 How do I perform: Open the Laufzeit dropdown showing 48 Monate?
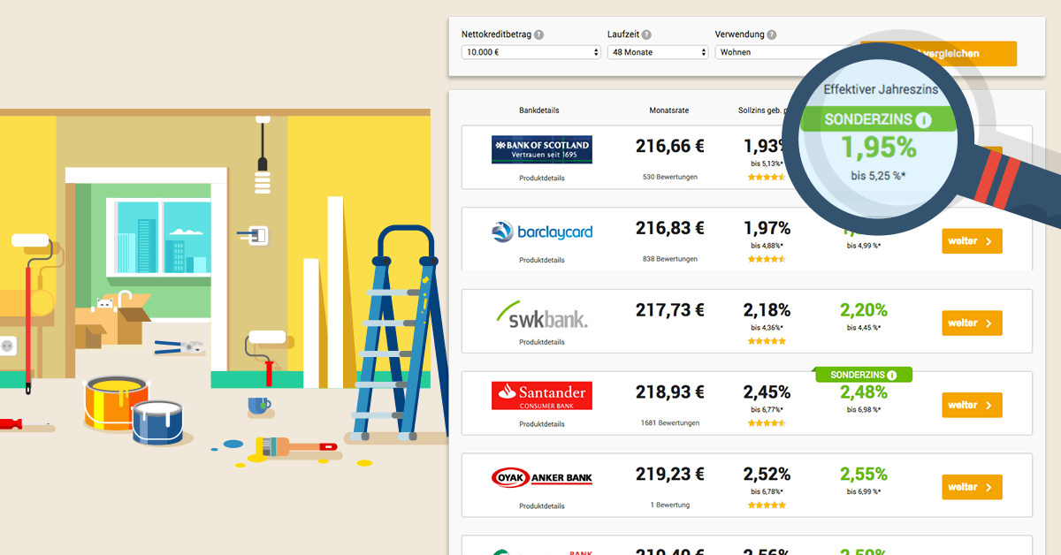(x=658, y=52)
